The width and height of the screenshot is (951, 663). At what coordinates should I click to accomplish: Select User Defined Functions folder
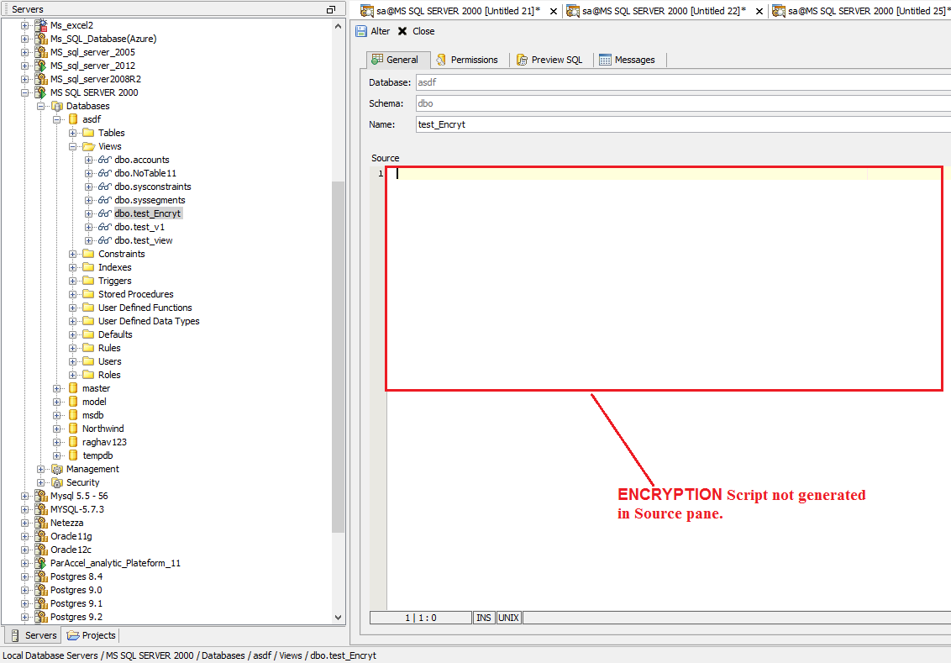145,308
